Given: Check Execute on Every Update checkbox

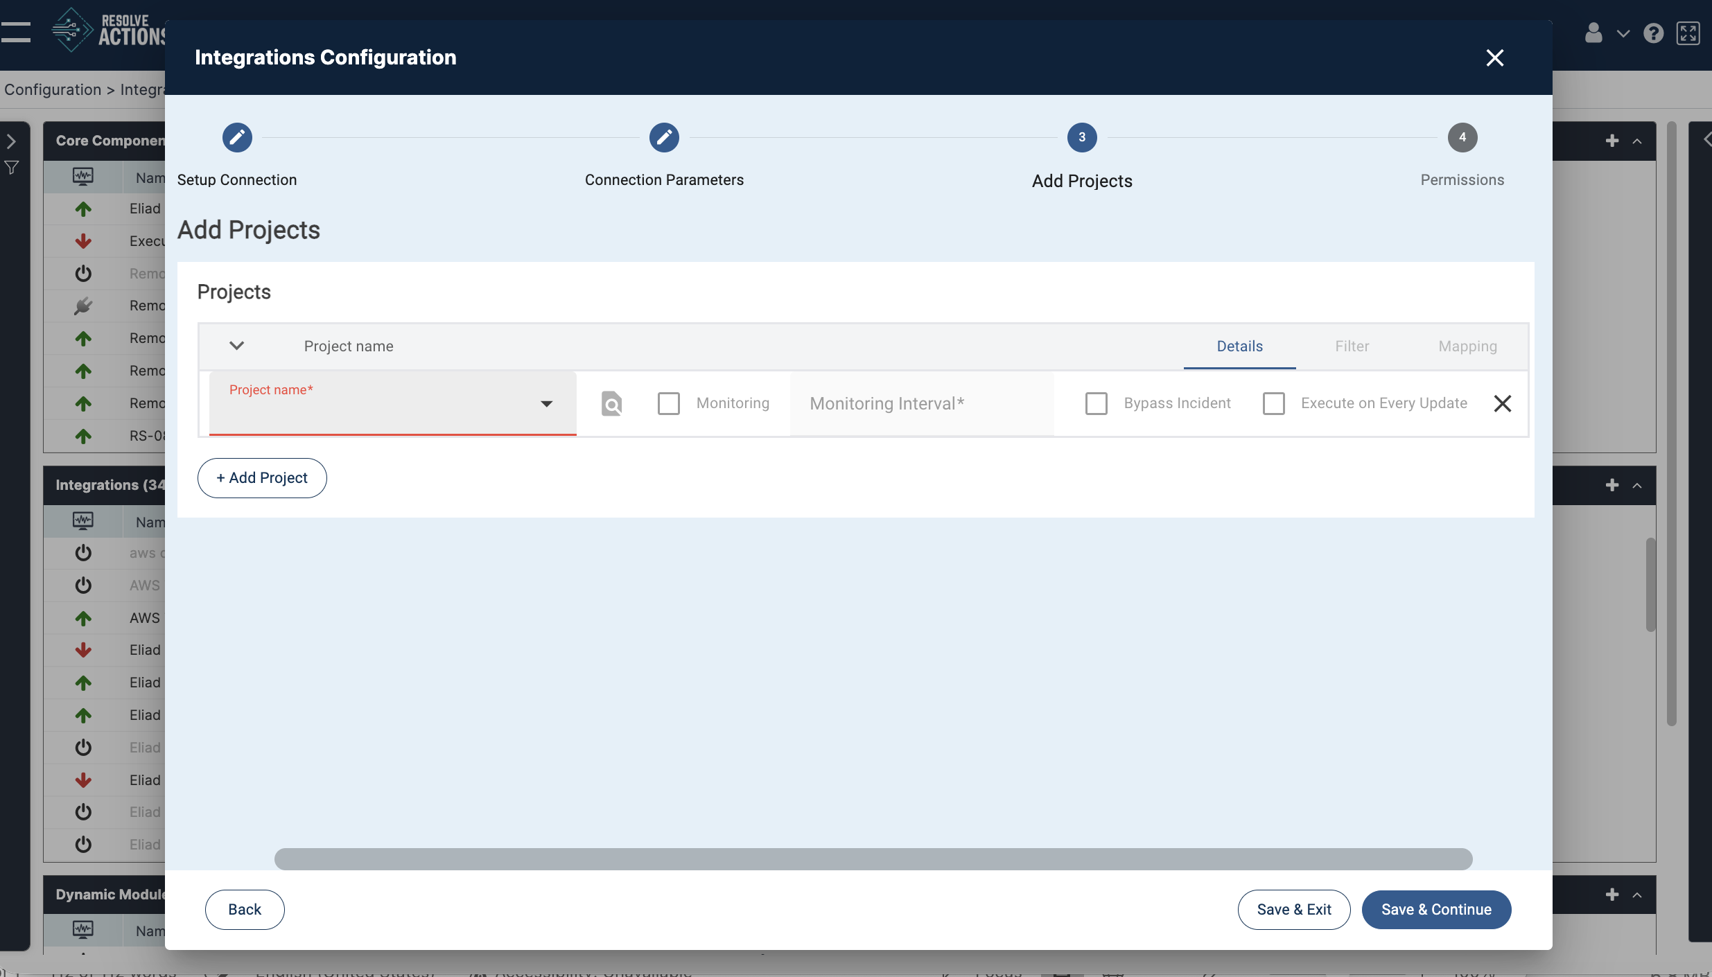Looking at the screenshot, I should [1274, 403].
